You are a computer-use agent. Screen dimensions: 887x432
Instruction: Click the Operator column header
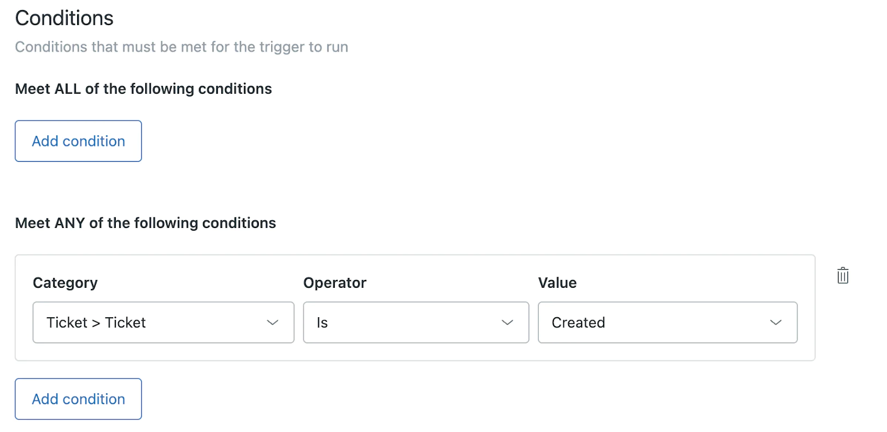tap(334, 283)
